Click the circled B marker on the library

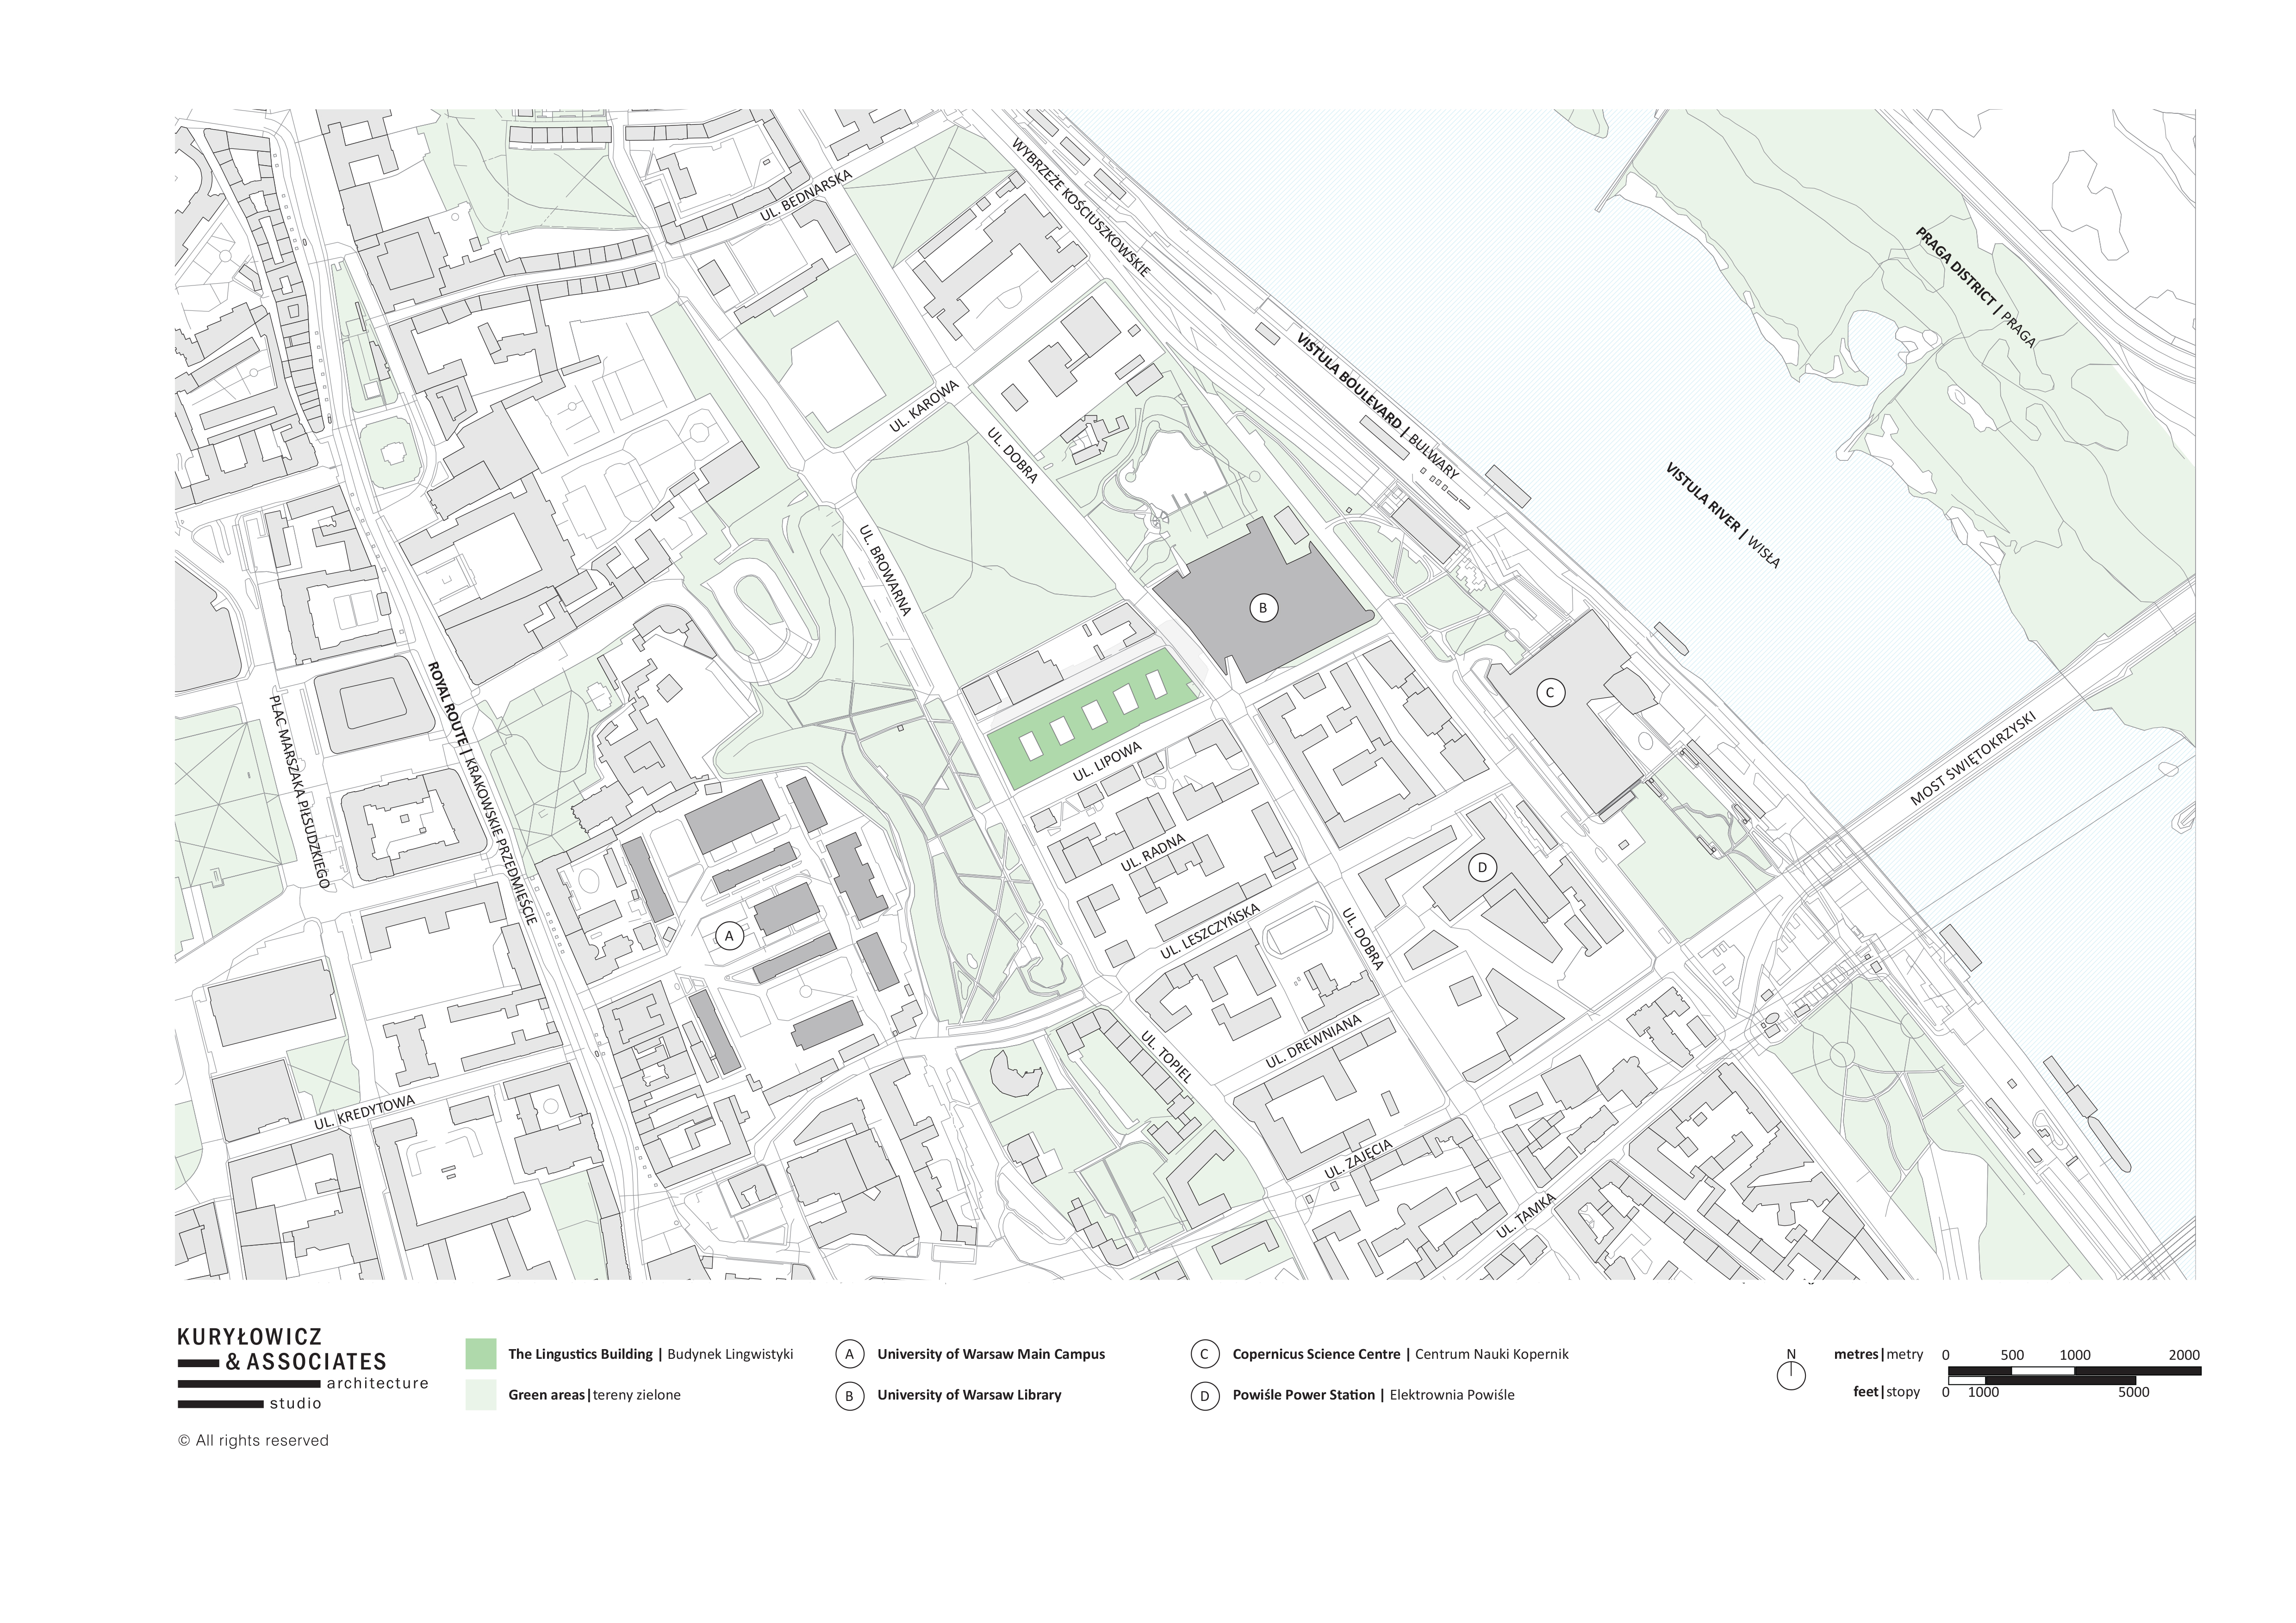(x=1263, y=607)
